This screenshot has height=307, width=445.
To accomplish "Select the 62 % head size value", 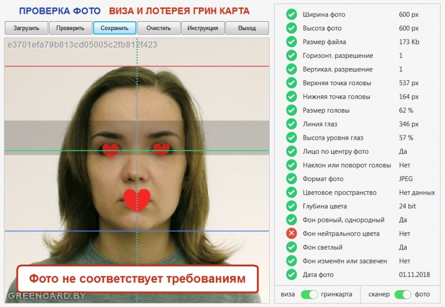I will pyautogui.click(x=406, y=110).
